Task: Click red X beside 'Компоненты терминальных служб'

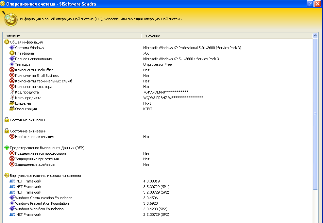Action: 12,81
